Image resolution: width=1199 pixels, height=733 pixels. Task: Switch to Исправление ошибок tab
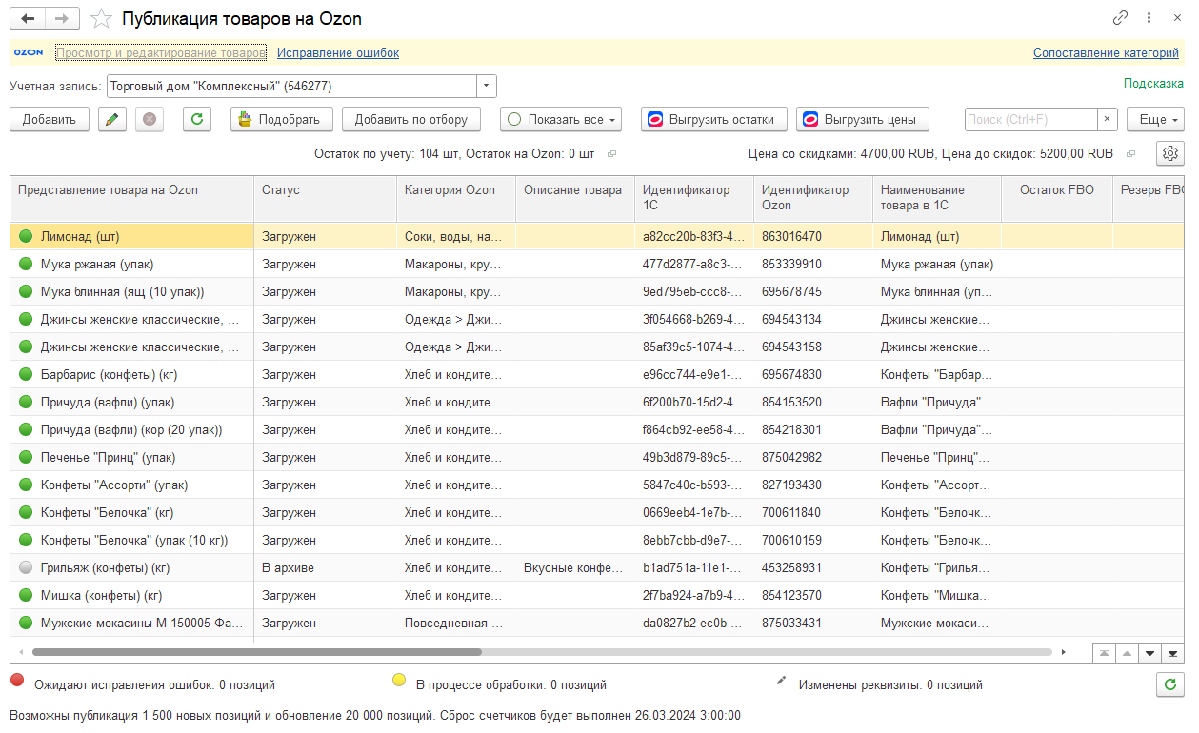click(338, 53)
